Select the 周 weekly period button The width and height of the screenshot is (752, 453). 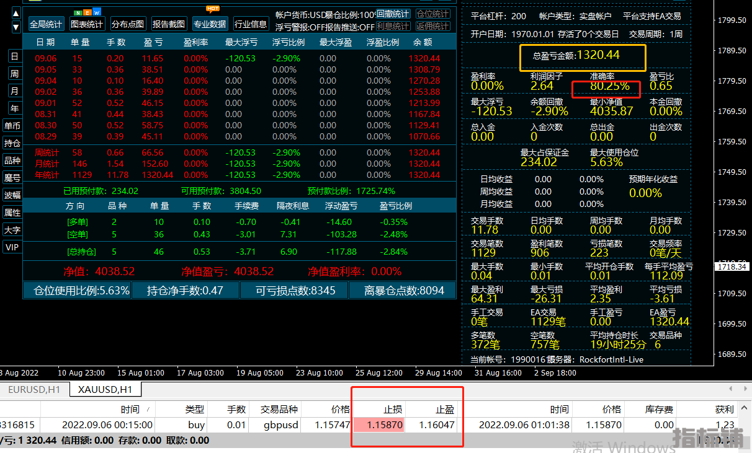14,74
